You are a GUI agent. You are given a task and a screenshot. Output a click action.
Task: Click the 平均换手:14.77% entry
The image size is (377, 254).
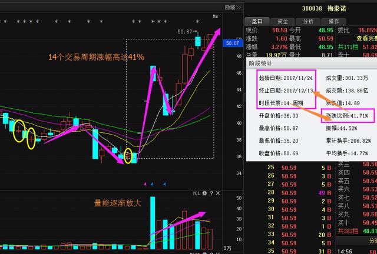[x=347, y=153]
